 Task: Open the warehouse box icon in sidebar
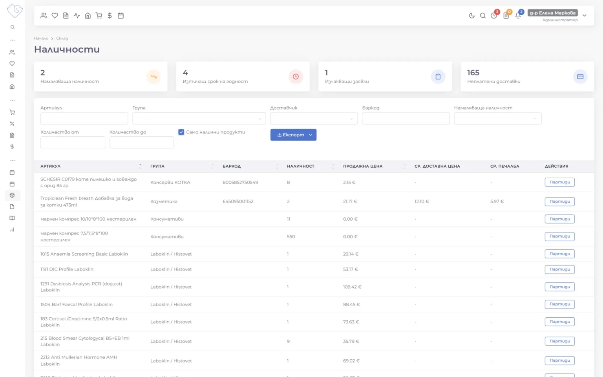click(12, 195)
